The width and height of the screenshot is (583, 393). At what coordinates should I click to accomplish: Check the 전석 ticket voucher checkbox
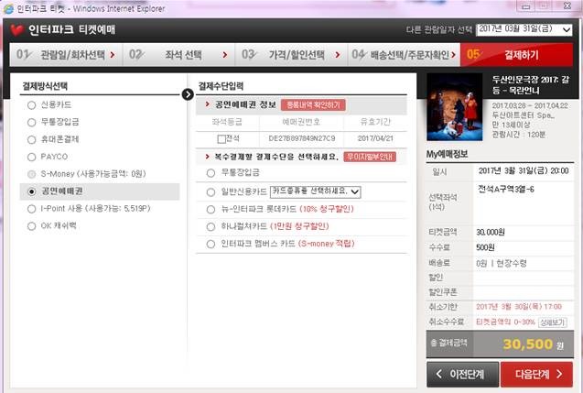coord(221,138)
